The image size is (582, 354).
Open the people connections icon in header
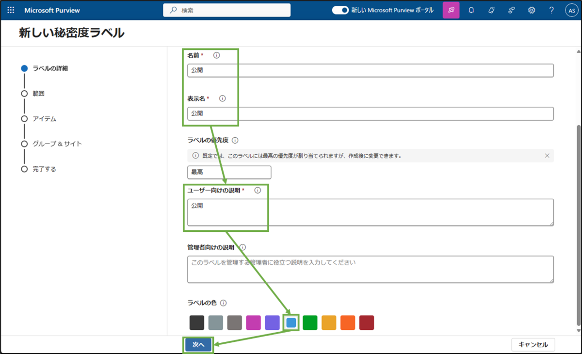(511, 10)
